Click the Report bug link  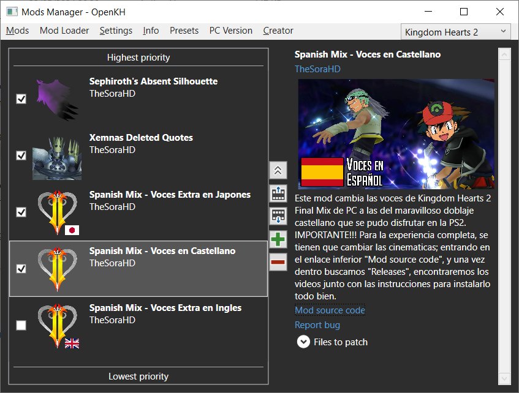pyautogui.click(x=317, y=325)
